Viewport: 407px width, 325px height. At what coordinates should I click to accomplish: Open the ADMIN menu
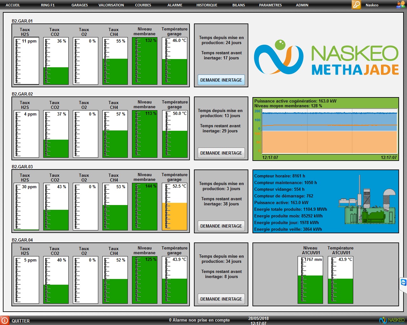(302, 5)
